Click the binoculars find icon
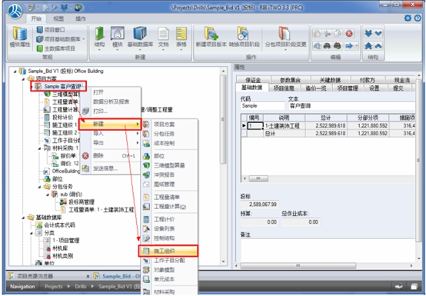 328,46
